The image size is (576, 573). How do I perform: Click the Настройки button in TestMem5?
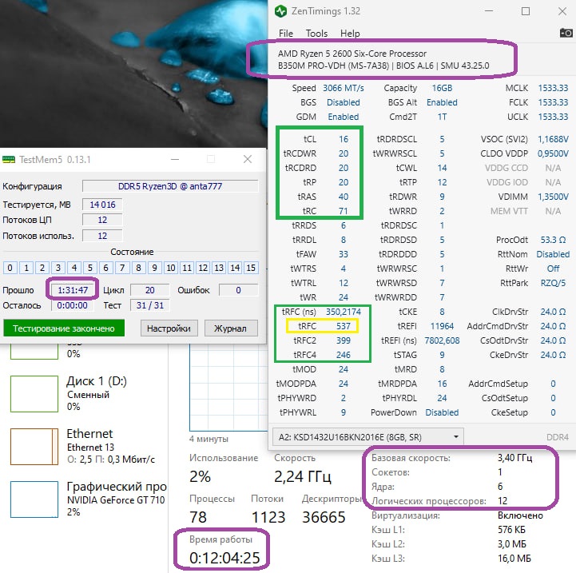pos(169,328)
